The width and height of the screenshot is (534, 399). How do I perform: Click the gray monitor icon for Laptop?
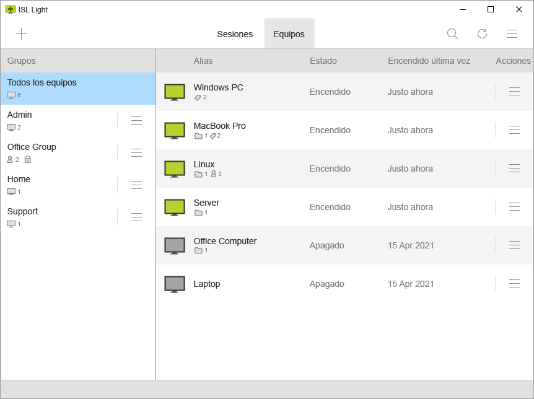[x=175, y=284]
